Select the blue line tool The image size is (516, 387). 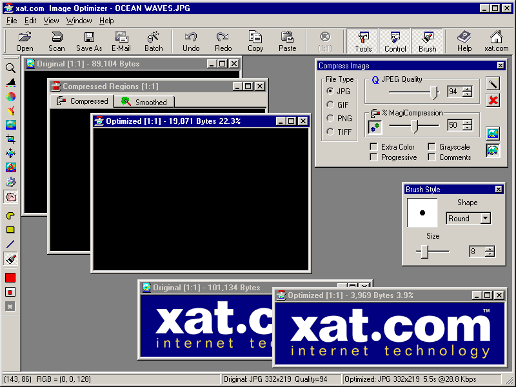[10, 244]
